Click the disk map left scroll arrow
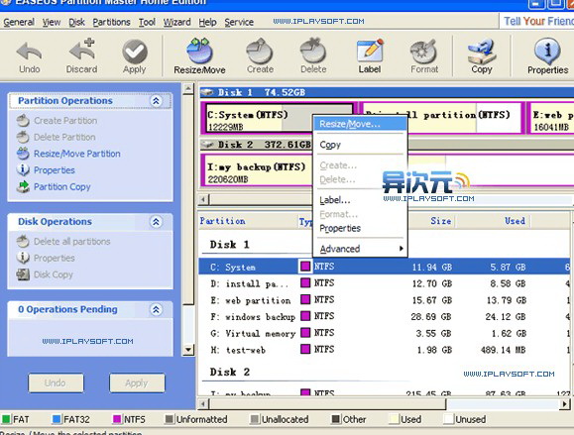 click(x=204, y=200)
